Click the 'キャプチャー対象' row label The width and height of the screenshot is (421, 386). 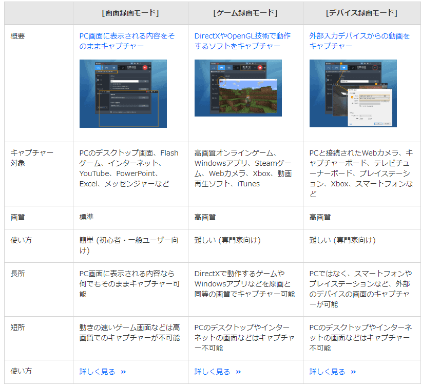[x=32, y=158]
